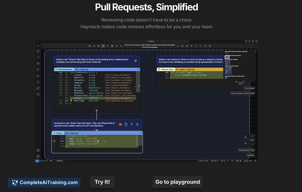This screenshot has width=302, height=192.
Task: Click the swap arrows icon in canvas toolbar
Action: [94, 46]
